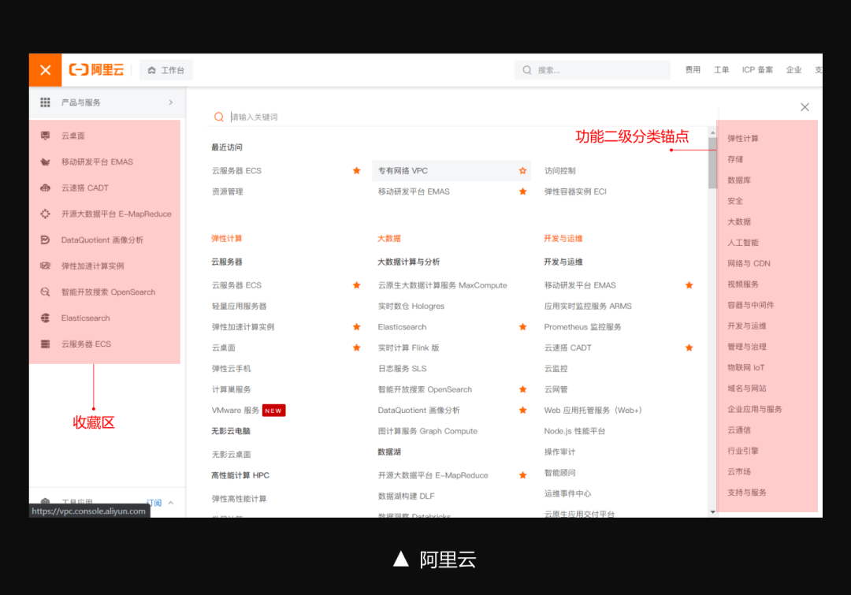
Task: Open 云服务器 ECS icon in sidebar
Action: tap(45, 344)
